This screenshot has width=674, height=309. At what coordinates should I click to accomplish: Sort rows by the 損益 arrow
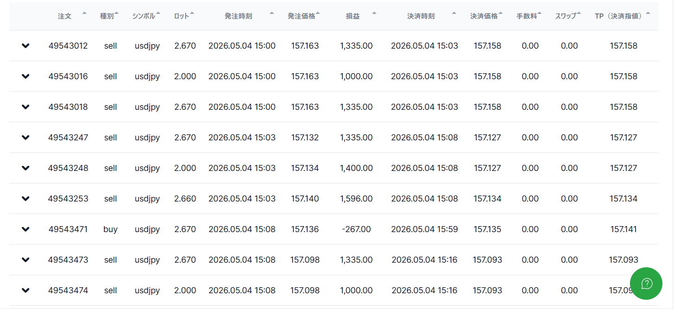(x=374, y=13)
